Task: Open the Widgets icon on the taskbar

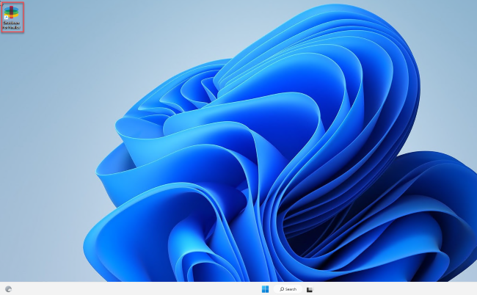Action: pyautogui.click(x=9, y=289)
